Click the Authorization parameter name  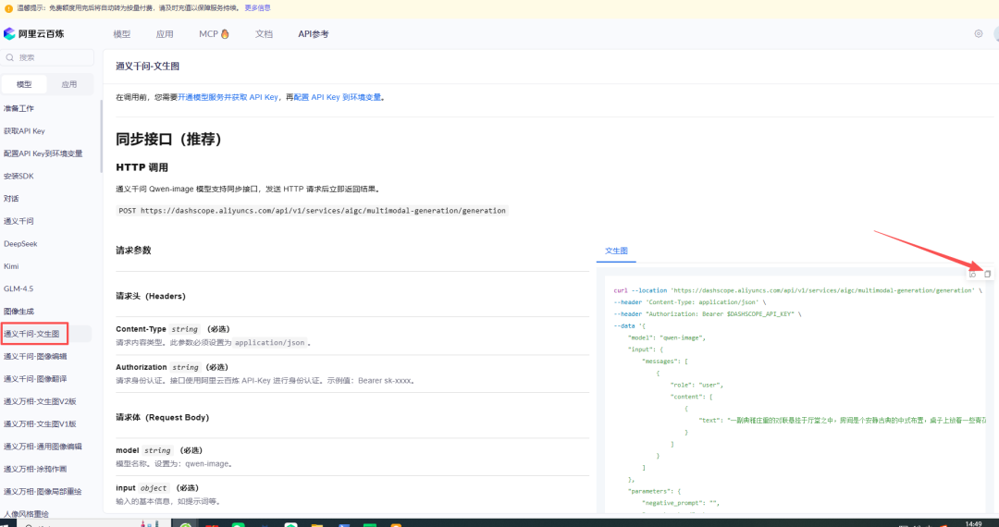click(141, 367)
